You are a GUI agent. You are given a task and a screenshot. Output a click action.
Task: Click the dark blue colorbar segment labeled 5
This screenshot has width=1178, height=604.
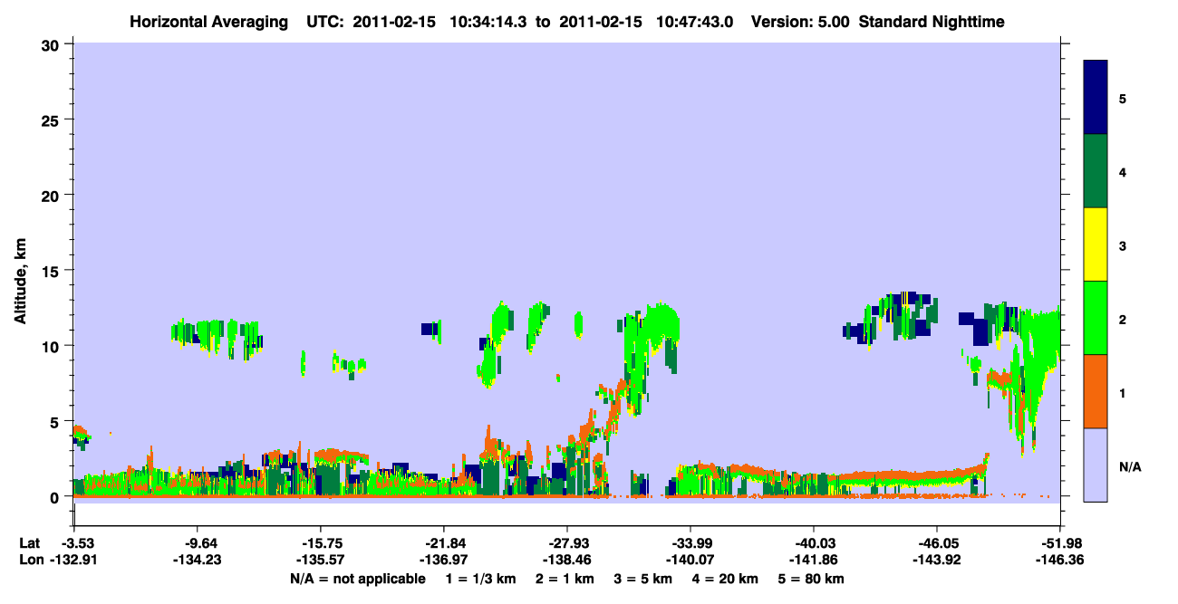coord(1096,98)
